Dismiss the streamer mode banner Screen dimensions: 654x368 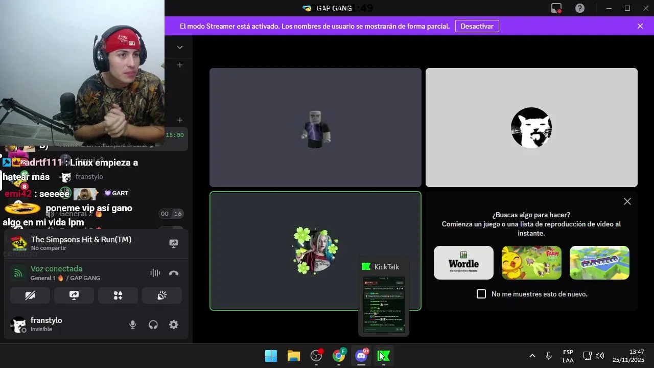click(640, 26)
